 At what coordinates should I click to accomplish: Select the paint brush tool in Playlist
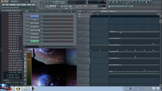[85, 11]
